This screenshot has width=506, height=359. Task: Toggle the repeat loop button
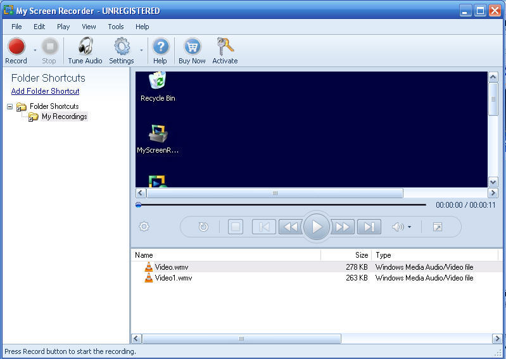[203, 227]
